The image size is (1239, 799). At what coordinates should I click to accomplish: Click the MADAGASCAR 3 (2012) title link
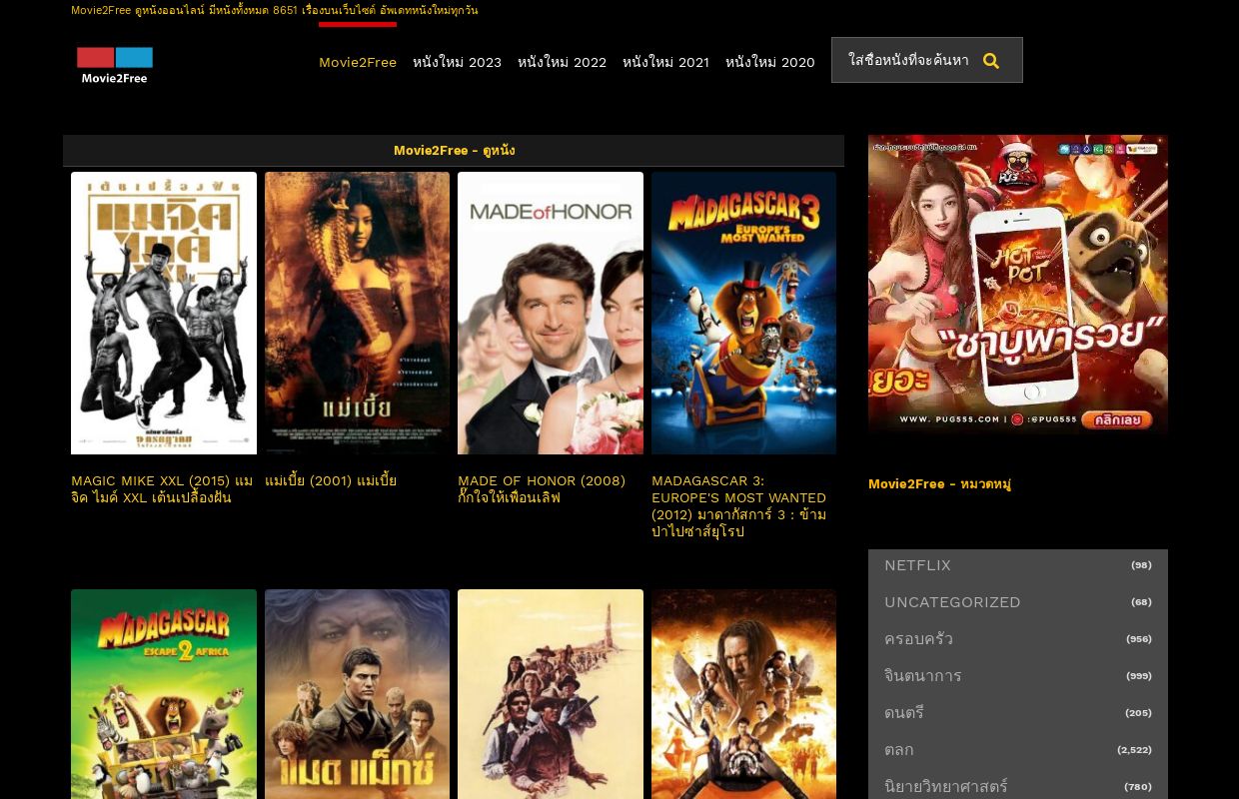coord(739,506)
